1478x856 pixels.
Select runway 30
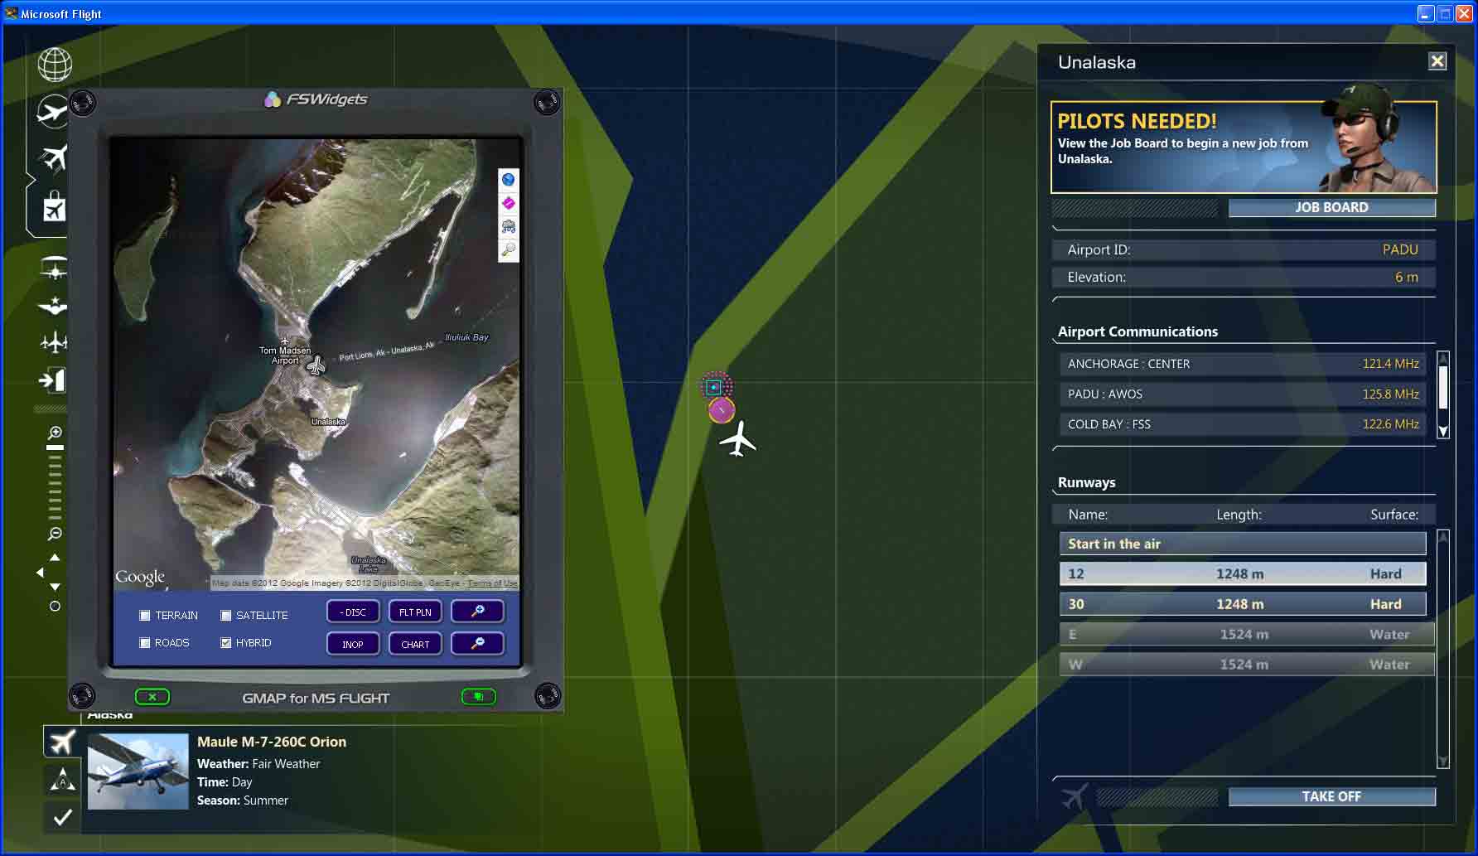click(x=1243, y=604)
